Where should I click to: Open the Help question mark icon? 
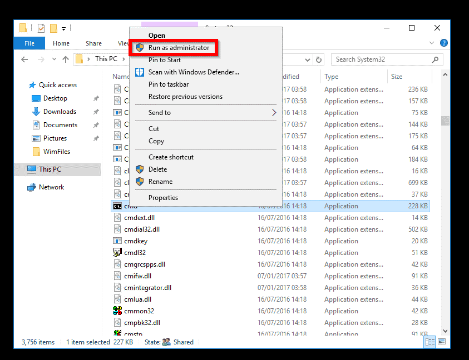[444, 43]
